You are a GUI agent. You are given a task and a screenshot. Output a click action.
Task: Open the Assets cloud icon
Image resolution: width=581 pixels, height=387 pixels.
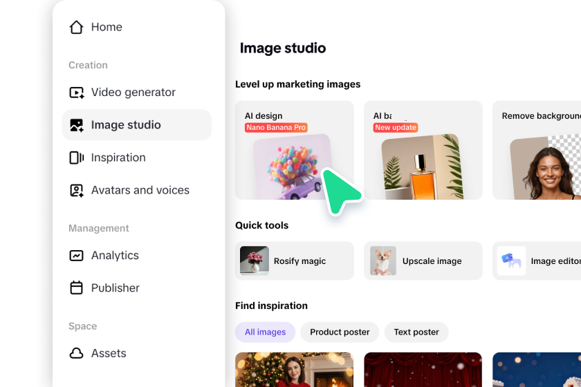(76, 354)
